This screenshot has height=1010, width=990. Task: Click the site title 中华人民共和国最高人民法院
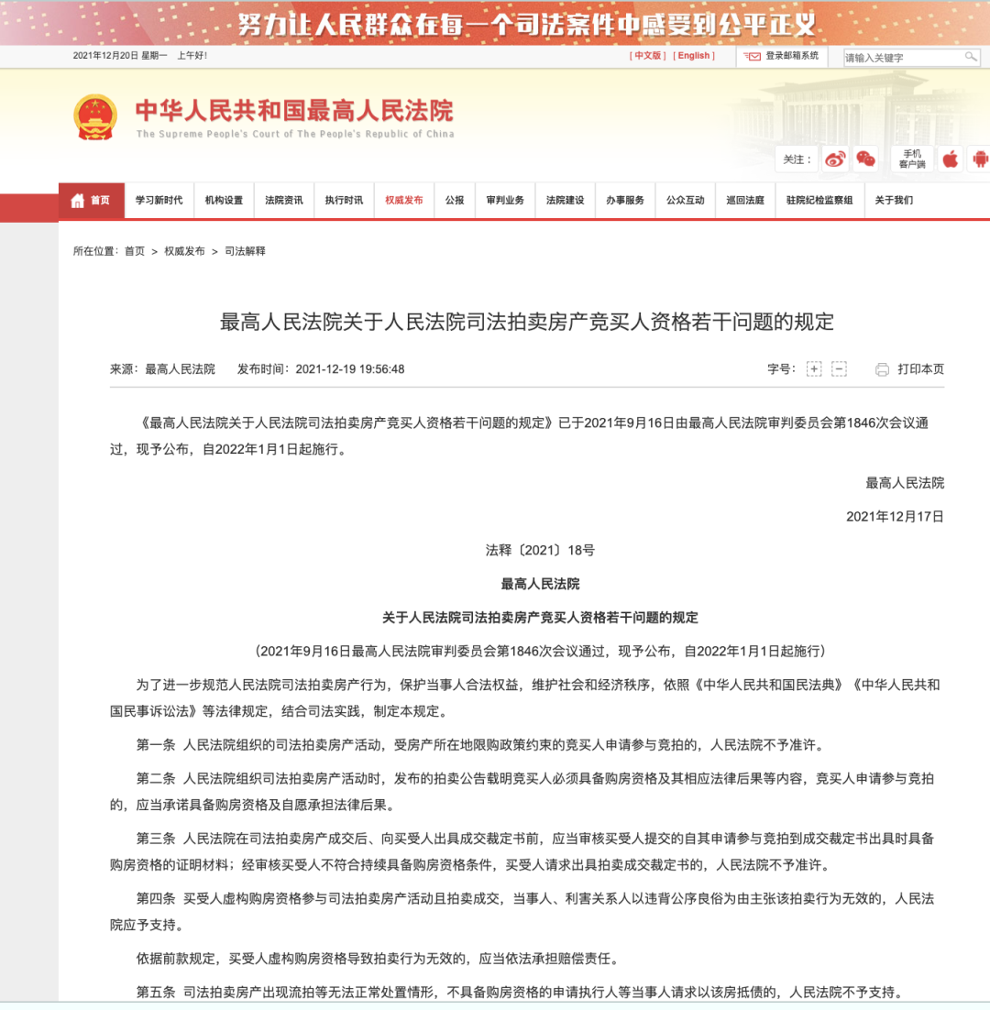point(294,111)
